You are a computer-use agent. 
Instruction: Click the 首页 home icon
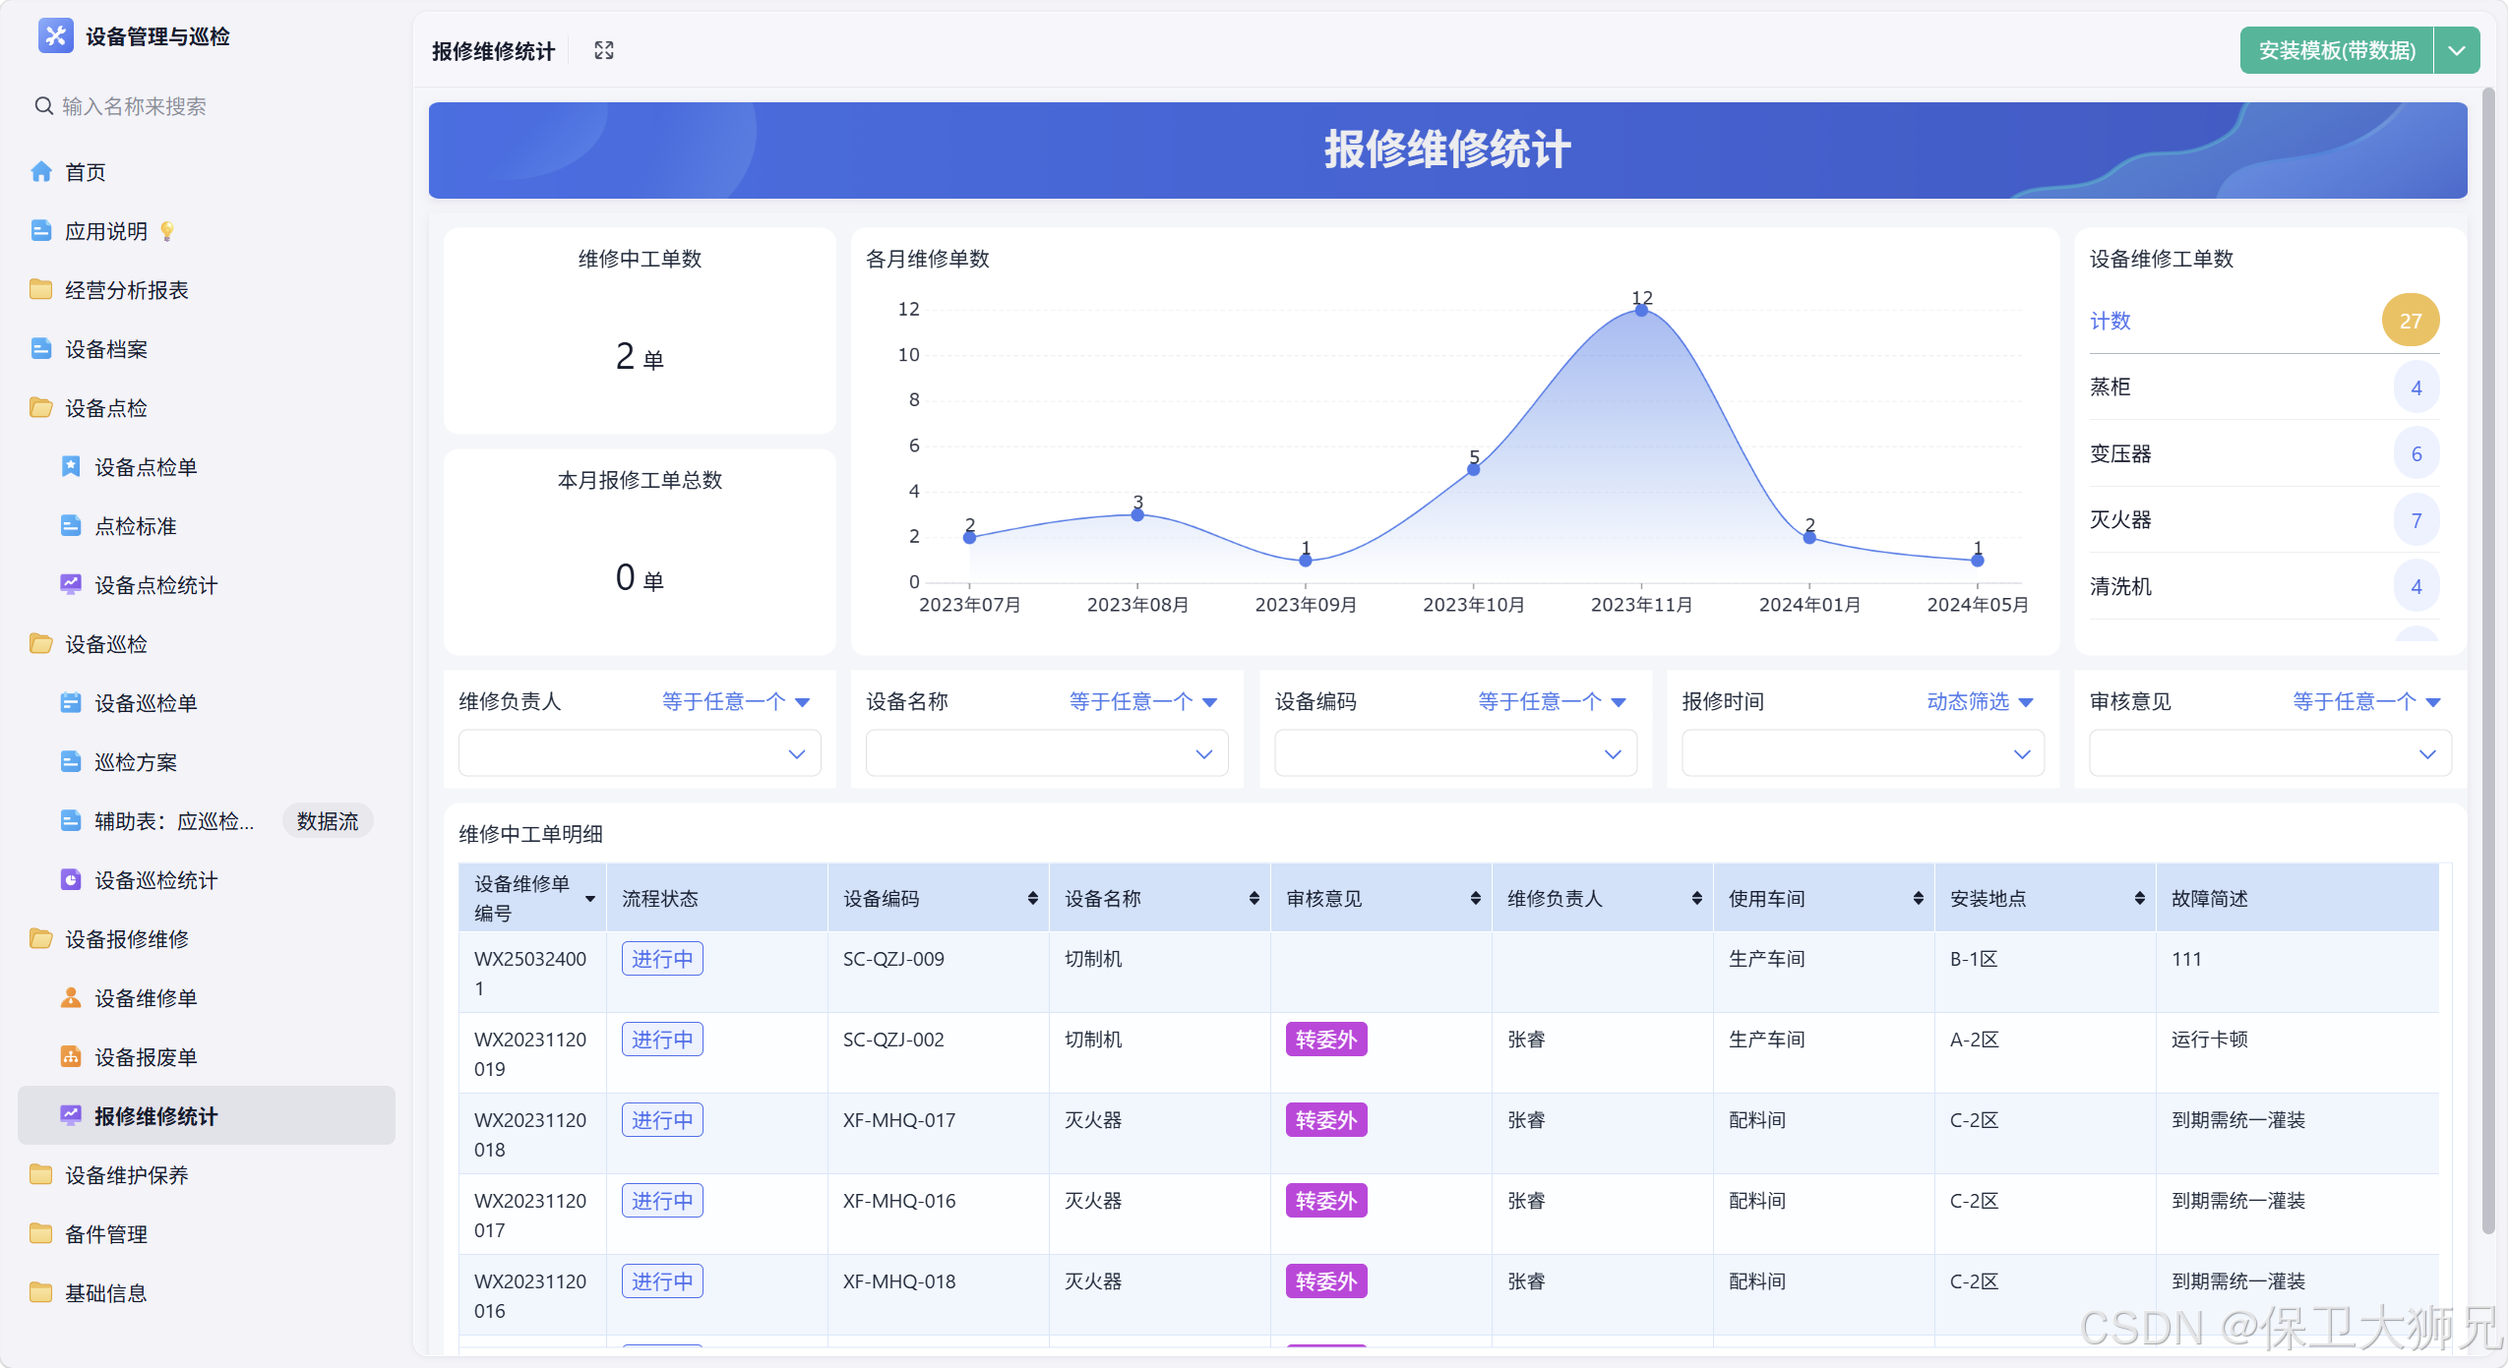41,172
